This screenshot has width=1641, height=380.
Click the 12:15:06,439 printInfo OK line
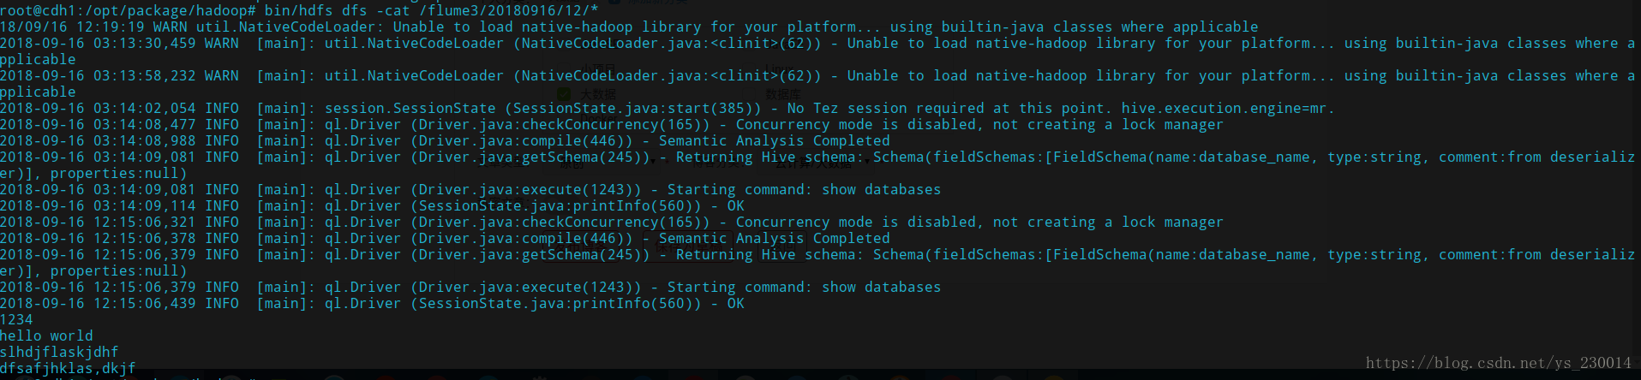coord(372,303)
